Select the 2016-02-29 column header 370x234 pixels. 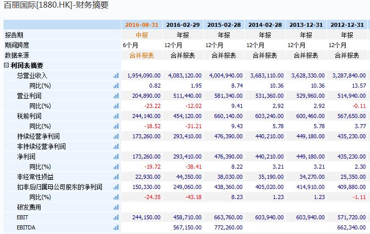pyautogui.click(x=183, y=25)
